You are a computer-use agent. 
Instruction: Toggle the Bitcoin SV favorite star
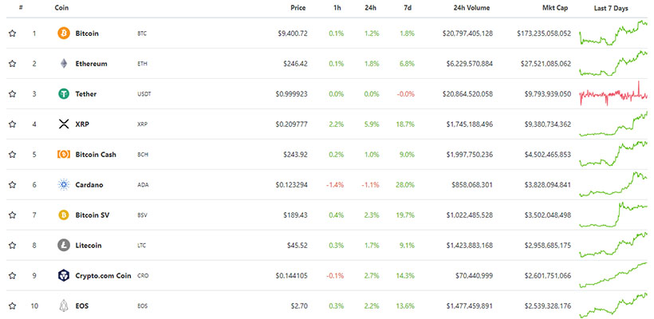(x=12, y=215)
